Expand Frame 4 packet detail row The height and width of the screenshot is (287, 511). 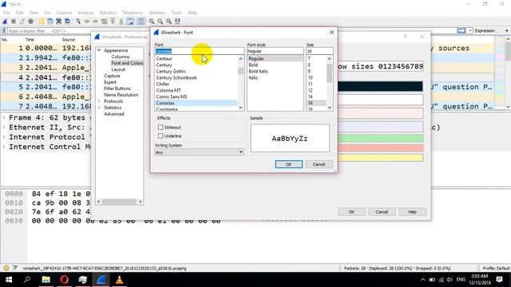[x=4, y=117]
